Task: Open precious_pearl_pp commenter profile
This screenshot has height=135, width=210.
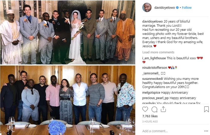Action: [155, 98]
